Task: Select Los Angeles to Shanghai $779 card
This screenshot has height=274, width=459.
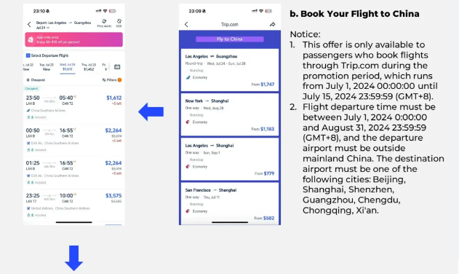Action: click(230, 160)
